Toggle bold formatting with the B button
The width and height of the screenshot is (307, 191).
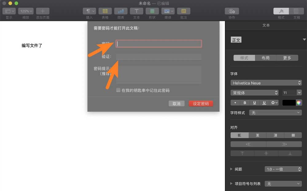point(245,103)
